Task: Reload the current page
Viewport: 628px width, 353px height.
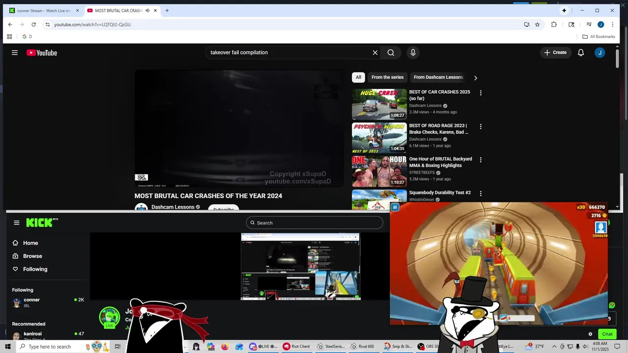Action: pos(33,25)
